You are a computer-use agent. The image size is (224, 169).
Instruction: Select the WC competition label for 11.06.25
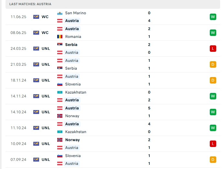(45, 17)
